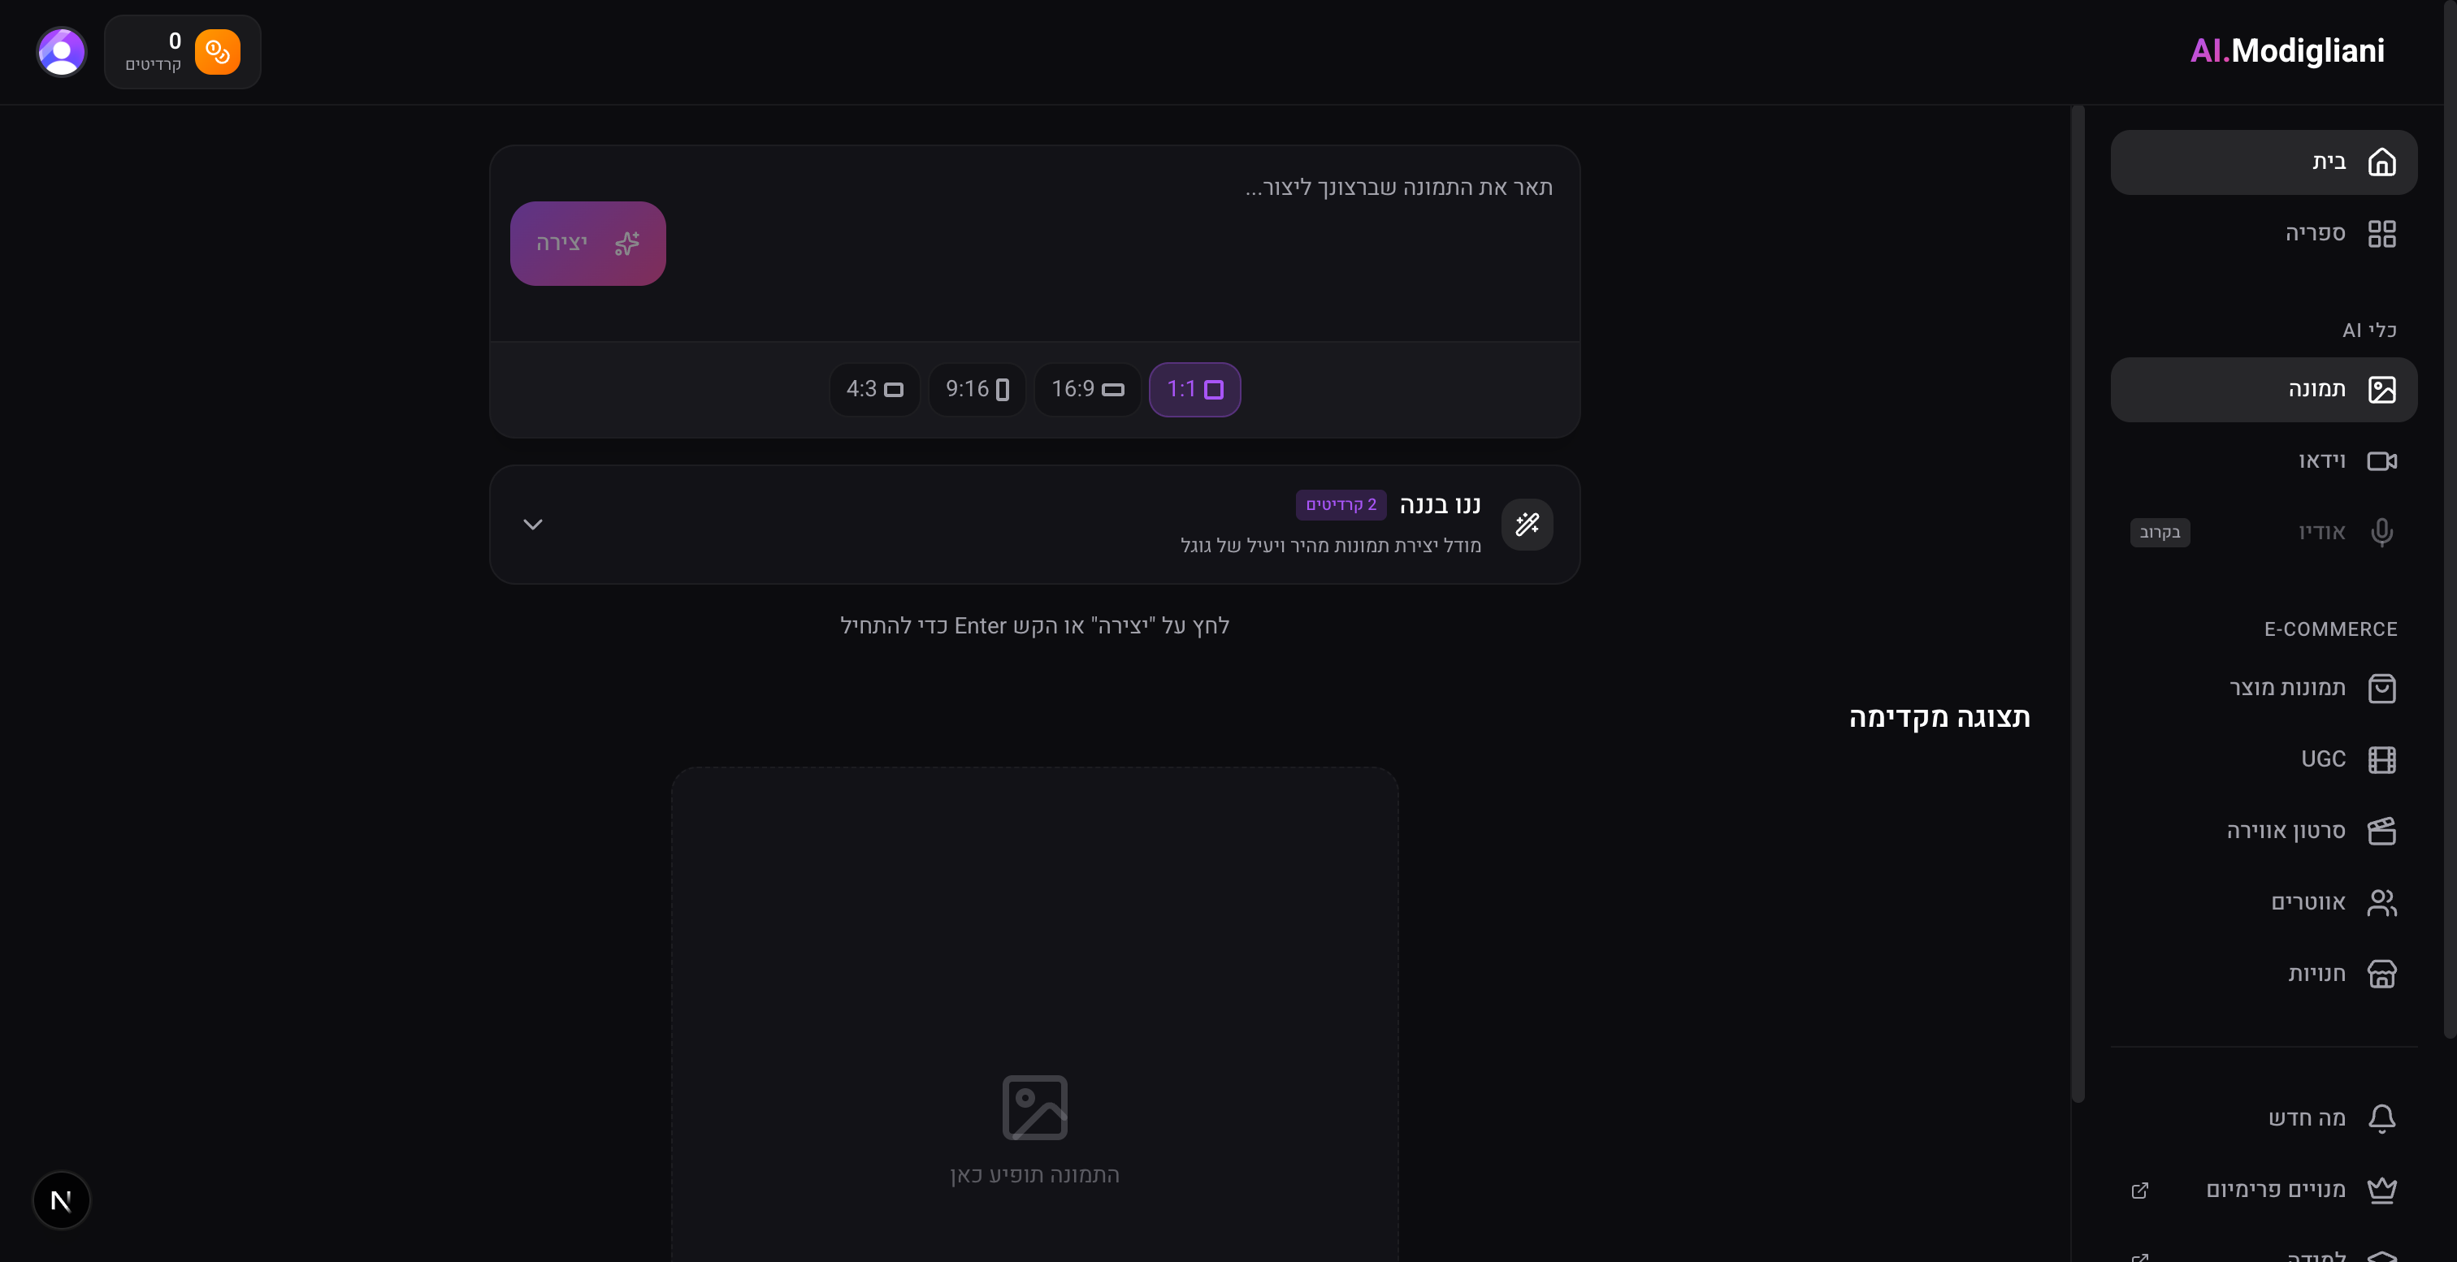
Task: Open the תמונות מוצר shopping bag icon
Action: (x=2381, y=688)
